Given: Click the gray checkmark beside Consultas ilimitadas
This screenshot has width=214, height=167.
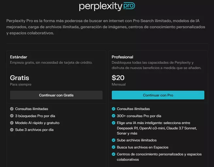Looking at the screenshot, I should pos(12,109).
